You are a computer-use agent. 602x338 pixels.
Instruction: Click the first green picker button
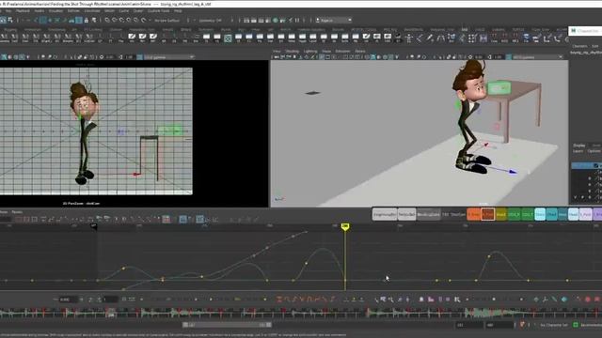[x=515, y=215]
